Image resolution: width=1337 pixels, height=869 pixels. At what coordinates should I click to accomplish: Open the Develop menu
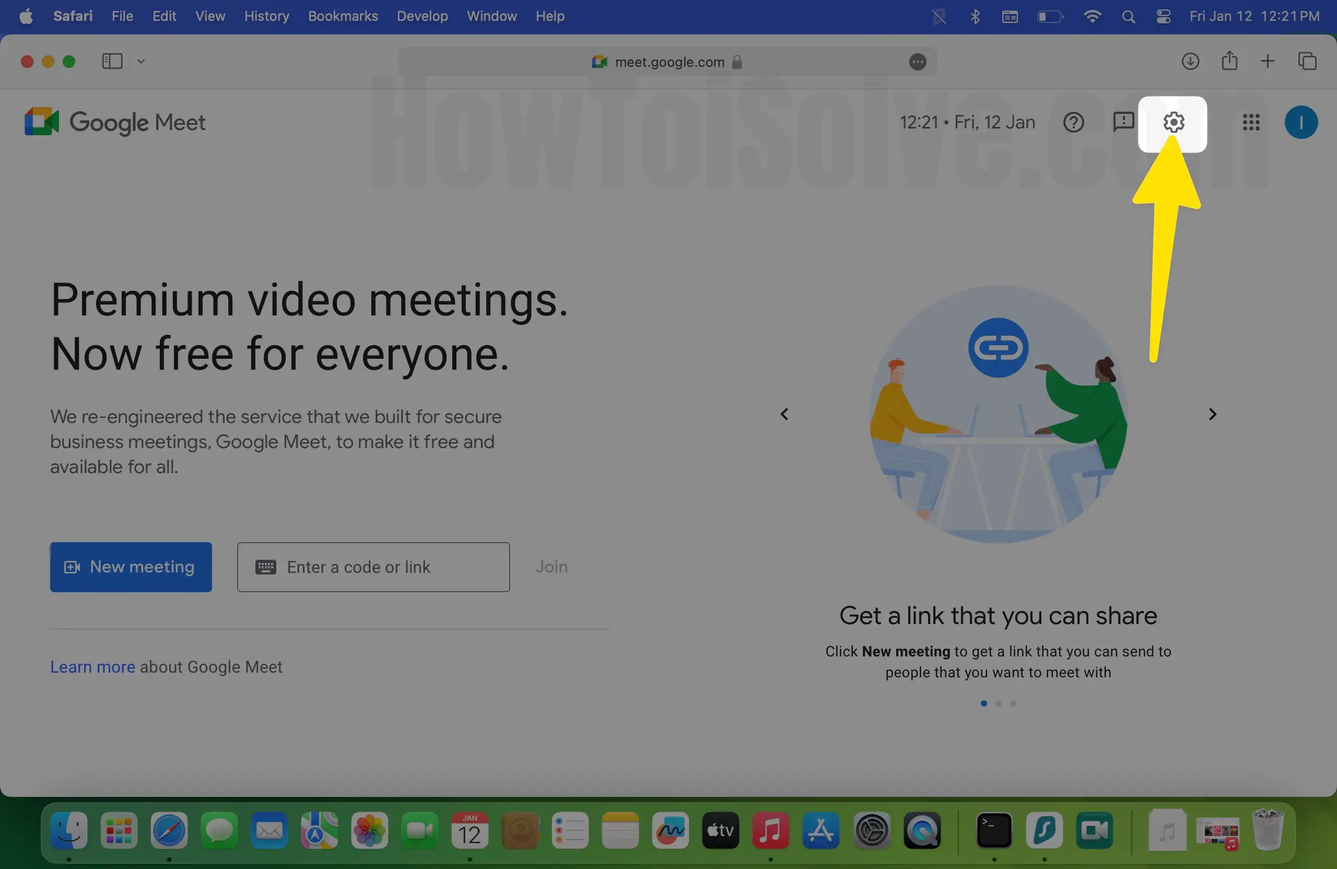tap(422, 16)
